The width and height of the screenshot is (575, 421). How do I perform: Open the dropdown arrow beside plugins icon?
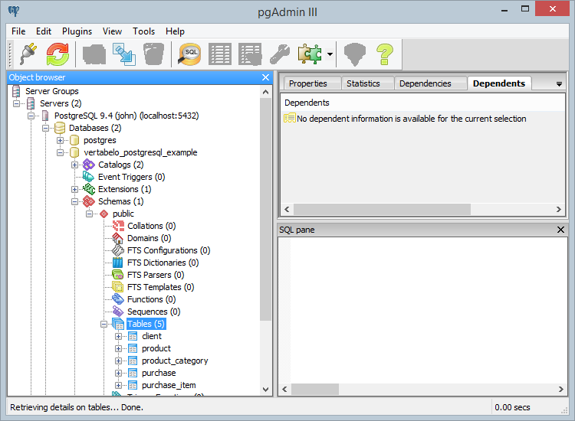click(x=330, y=54)
